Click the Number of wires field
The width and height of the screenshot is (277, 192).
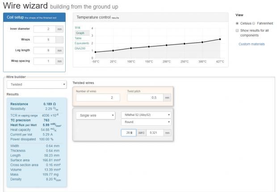tap(98, 98)
